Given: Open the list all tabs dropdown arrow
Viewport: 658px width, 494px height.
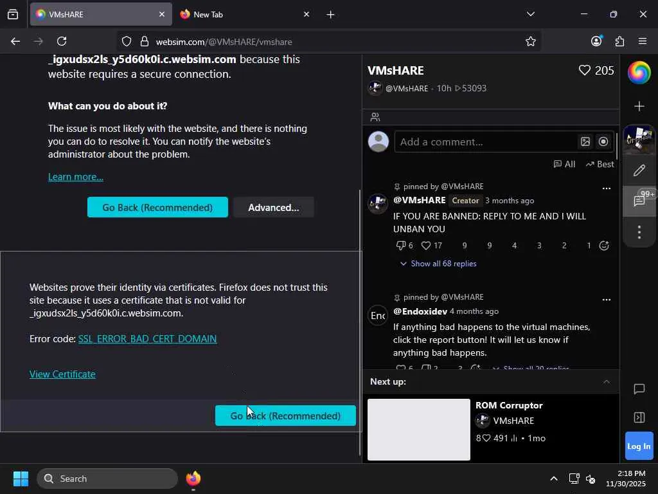Looking at the screenshot, I should (x=530, y=14).
